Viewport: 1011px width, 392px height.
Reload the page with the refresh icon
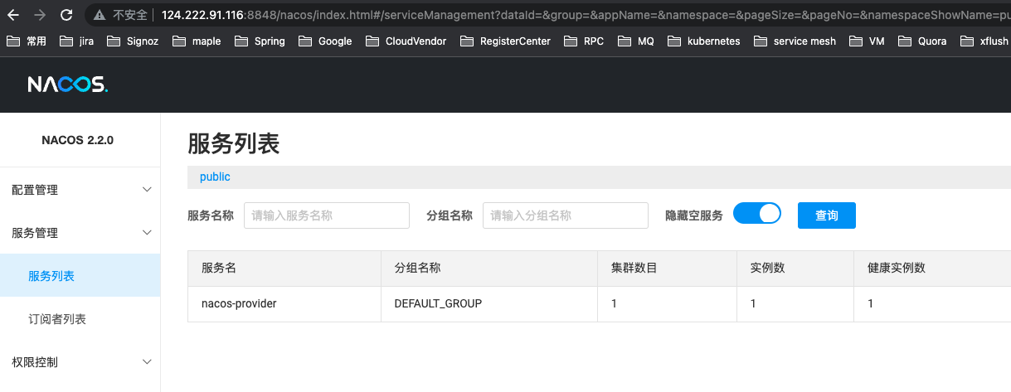tap(66, 15)
